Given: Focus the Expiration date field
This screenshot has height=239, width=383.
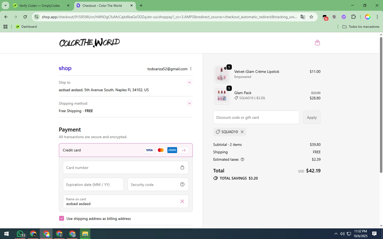Looking at the screenshot, I should click(93, 184).
